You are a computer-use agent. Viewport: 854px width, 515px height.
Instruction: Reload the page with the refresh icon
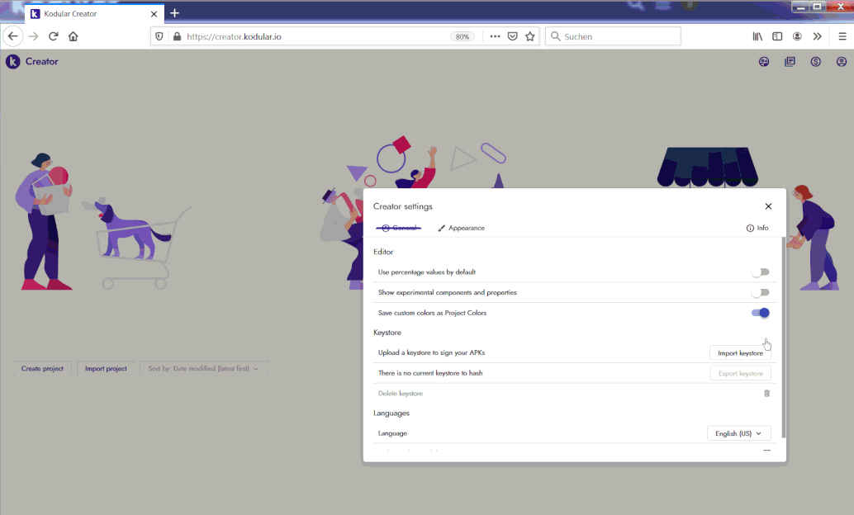(54, 36)
